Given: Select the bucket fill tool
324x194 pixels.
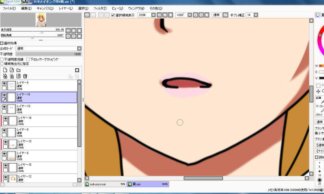Looking at the screenshot, I should (x=320, y=115).
